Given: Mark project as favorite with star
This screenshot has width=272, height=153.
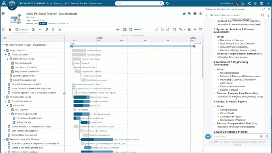Looking at the screenshot, I should [x=184, y=14].
